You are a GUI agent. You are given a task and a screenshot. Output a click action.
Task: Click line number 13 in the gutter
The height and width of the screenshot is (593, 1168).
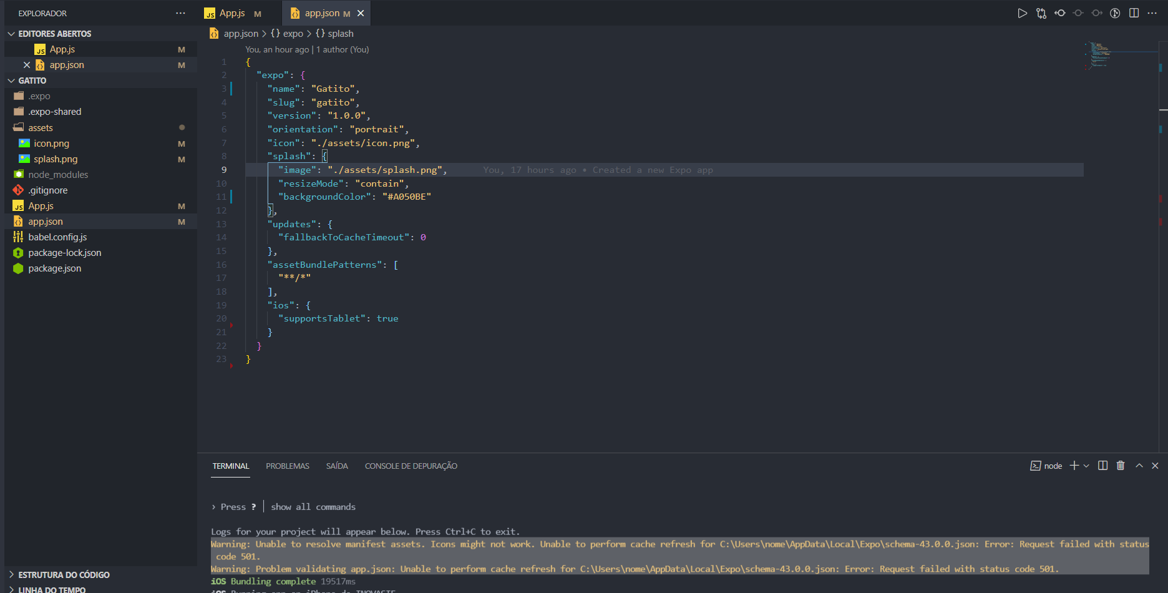[221, 224]
